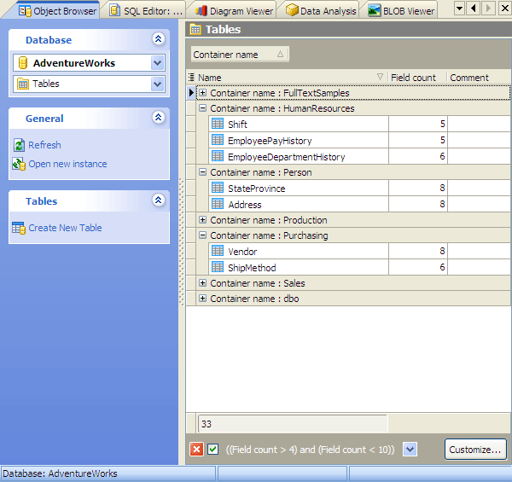Click the EmployeePayHistory table icon

coord(218,140)
